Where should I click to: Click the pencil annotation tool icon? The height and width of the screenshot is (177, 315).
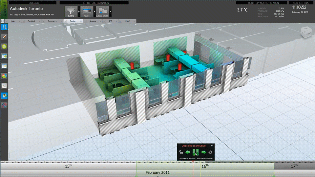(x=5, y=37)
